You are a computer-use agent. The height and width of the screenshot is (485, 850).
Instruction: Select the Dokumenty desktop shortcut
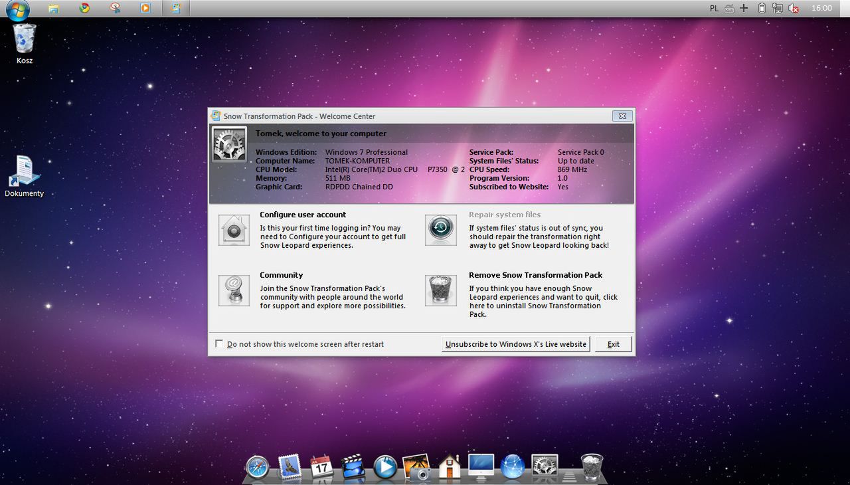tap(25, 176)
